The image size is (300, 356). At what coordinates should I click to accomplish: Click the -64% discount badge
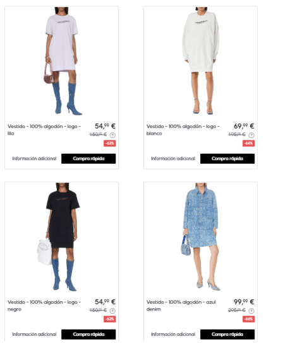[x=249, y=143]
